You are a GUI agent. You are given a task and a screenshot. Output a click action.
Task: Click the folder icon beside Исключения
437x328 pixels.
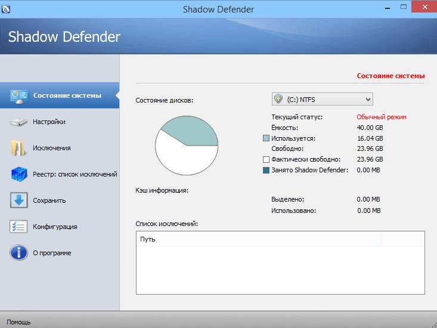(x=18, y=148)
